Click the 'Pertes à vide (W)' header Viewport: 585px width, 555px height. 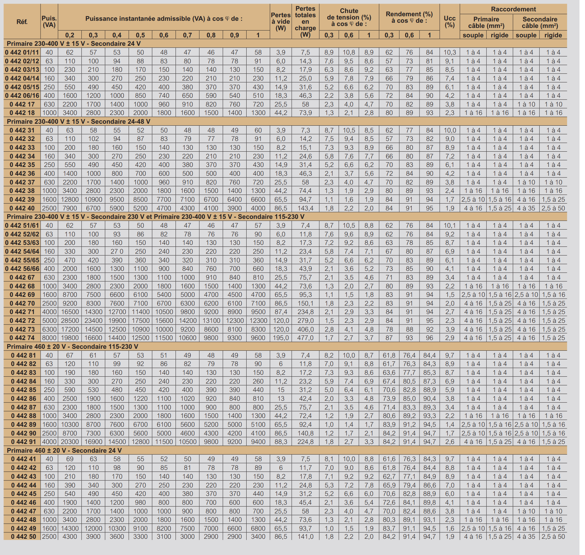click(281, 21)
